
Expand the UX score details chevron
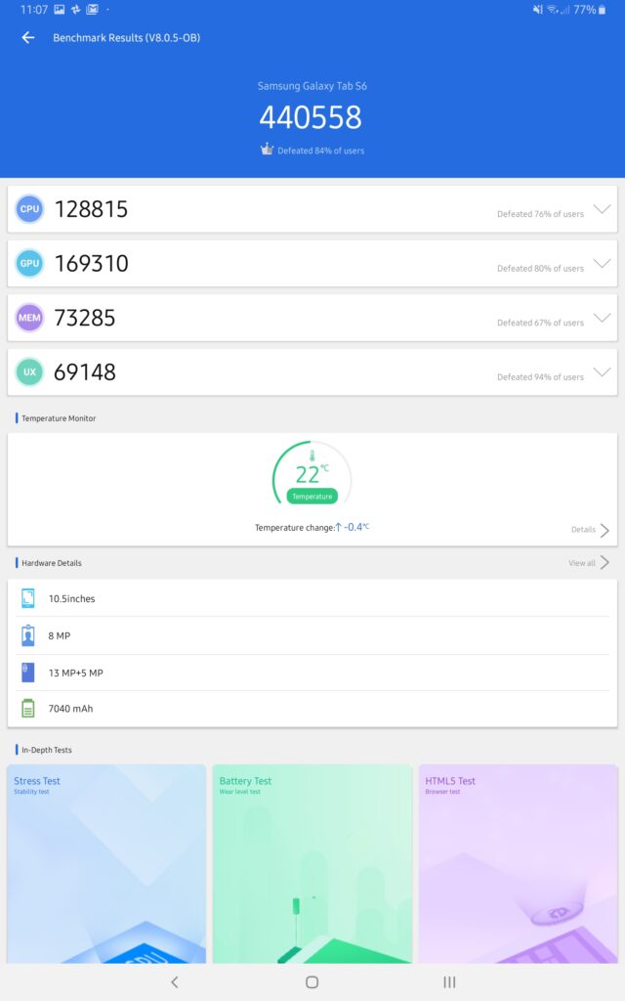coord(602,371)
